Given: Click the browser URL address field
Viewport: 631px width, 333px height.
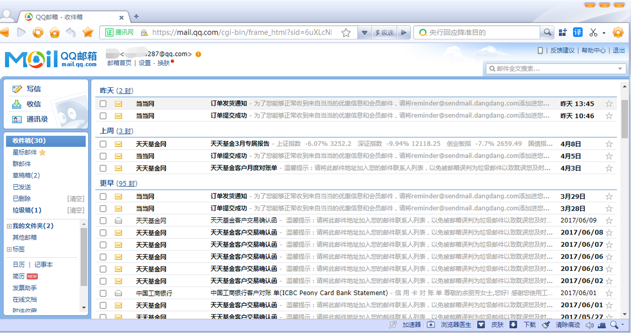Looking at the screenshot, I should (242, 33).
